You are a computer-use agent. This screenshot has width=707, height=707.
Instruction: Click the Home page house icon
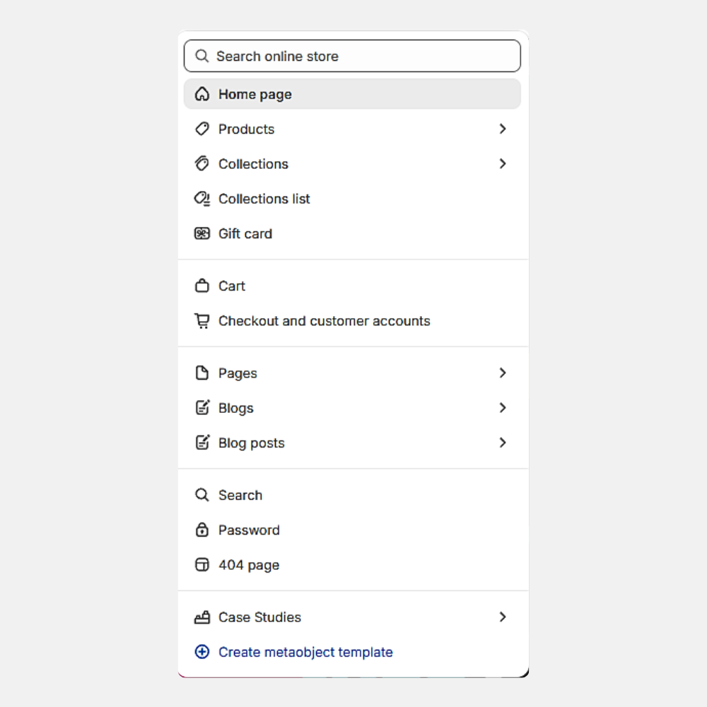(202, 94)
